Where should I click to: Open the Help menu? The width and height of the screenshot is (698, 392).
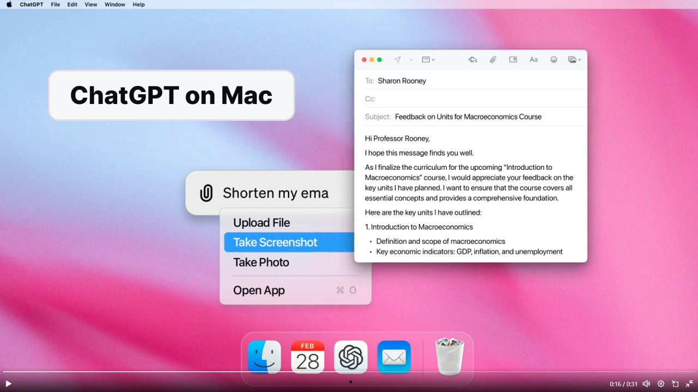pyautogui.click(x=139, y=4)
